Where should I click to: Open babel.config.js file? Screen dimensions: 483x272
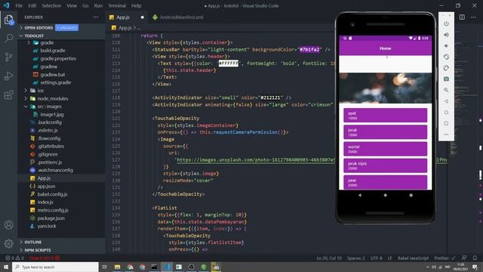tap(52, 194)
